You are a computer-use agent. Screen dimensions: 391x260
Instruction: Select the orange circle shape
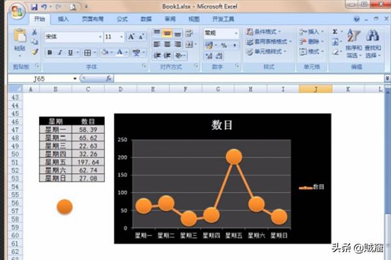[x=65, y=207]
